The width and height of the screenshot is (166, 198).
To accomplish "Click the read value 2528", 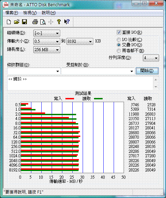I will click(151, 105).
